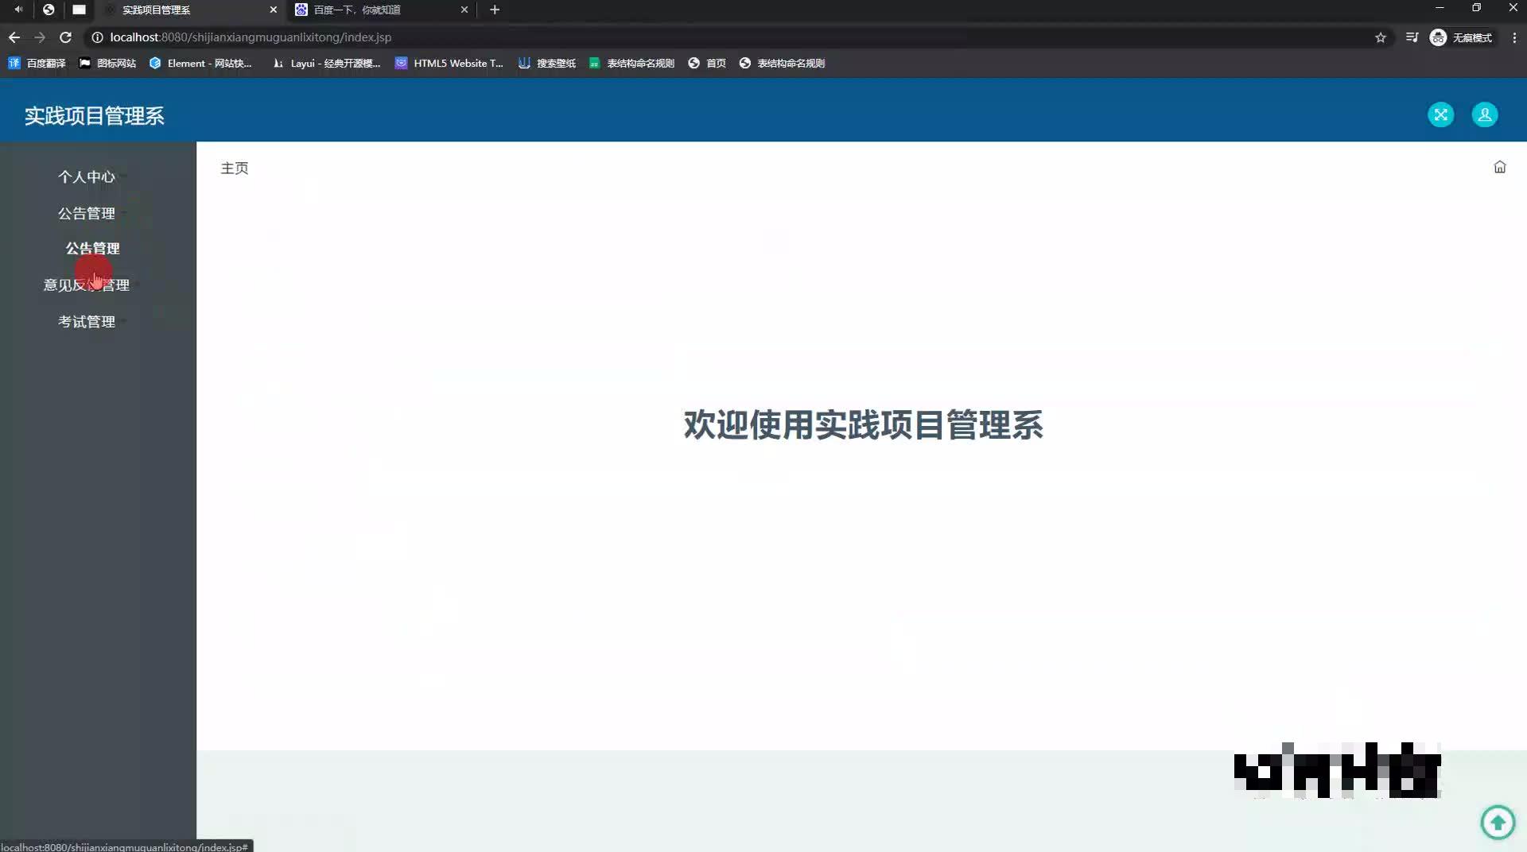Viewport: 1527px width, 852px height.
Task: Click the back-to-top arrow button
Action: 1498,822
